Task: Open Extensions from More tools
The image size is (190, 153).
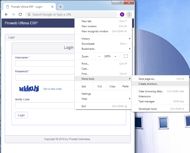Action: coord(160,96)
